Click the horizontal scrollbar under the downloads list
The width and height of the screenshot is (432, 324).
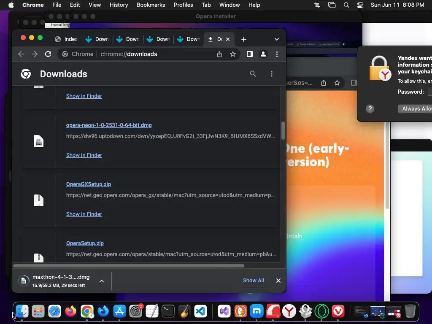pos(129,266)
